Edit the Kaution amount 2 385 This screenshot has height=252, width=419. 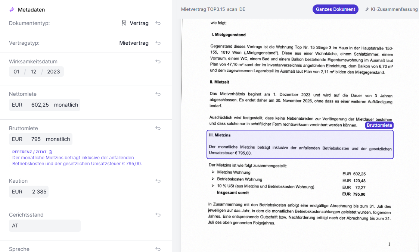pos(39,192)
